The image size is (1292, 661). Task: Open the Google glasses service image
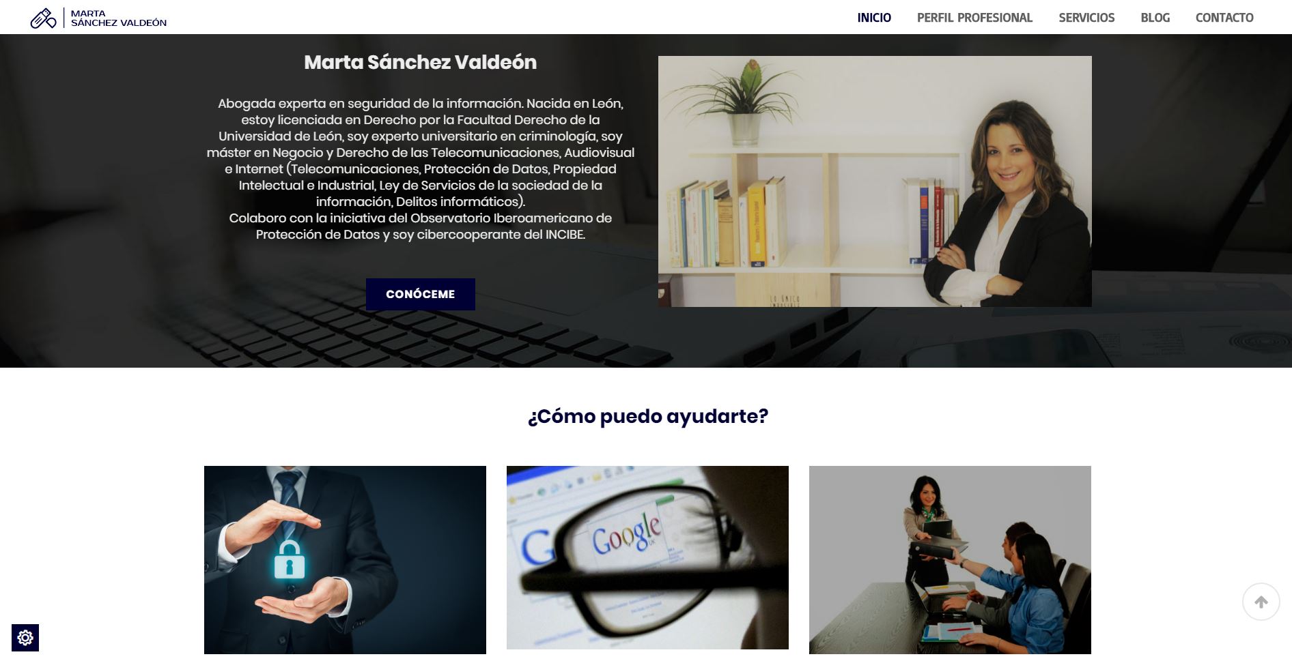[647, 557]
